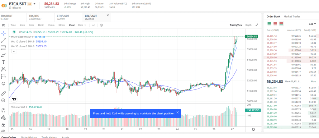
Task: Open the More timeframes dropdown
Action: click(82, 25)
